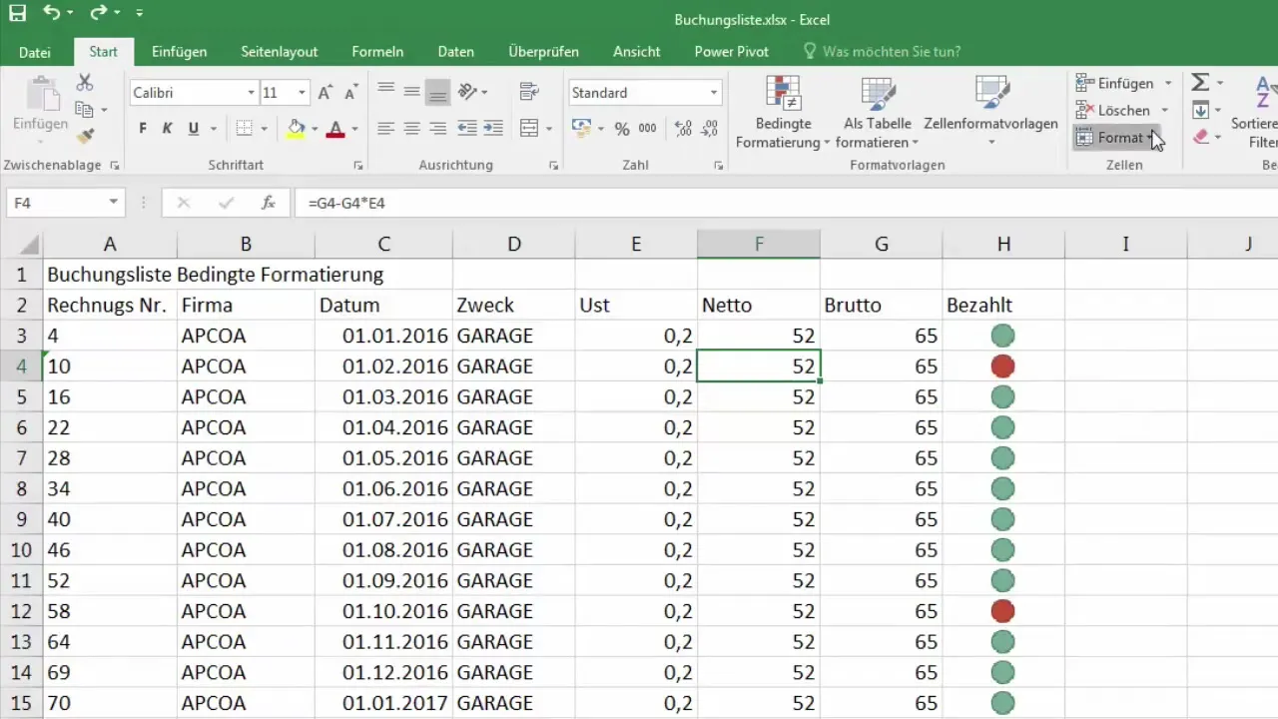Switch to the Daten tab
This screenshot has height=719, width=1278.
tap(456, 52)
